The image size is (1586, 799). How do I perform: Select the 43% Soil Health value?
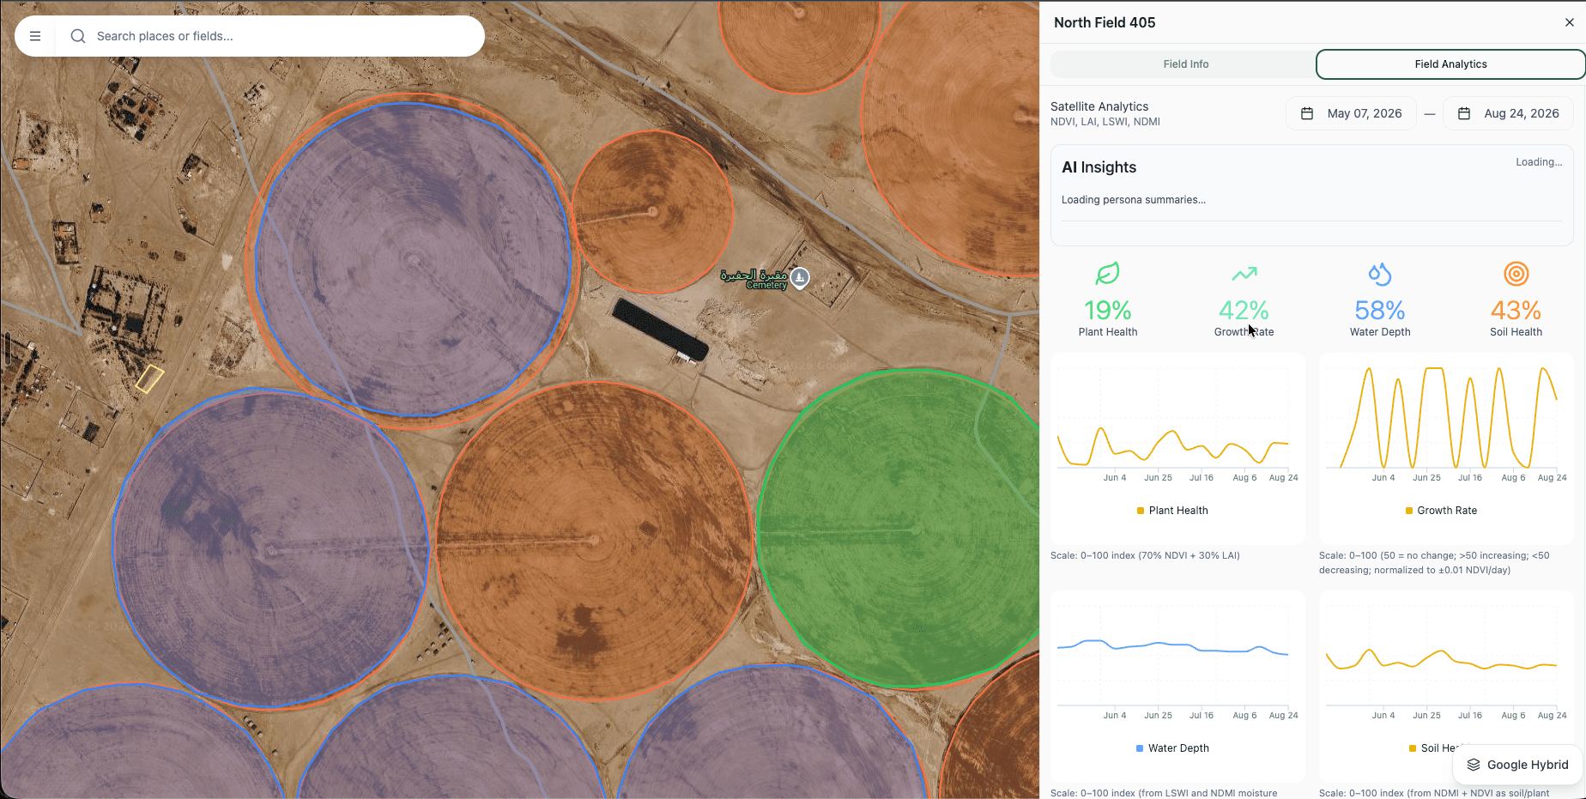click(1516, 310)
